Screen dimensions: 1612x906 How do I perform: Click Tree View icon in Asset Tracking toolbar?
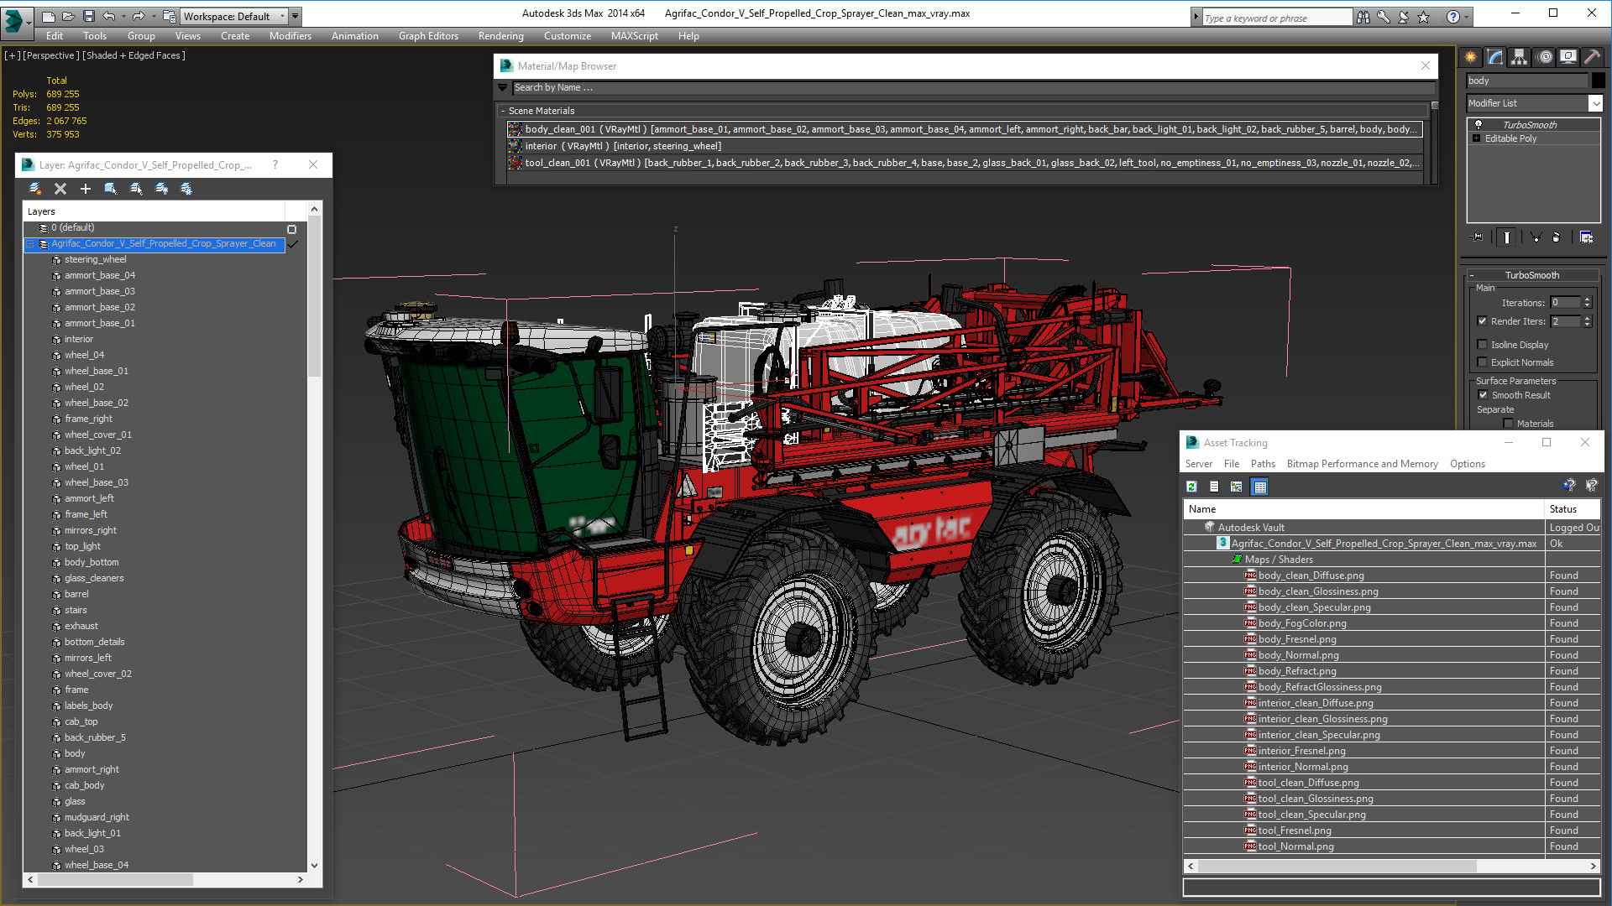(1237, 487)
